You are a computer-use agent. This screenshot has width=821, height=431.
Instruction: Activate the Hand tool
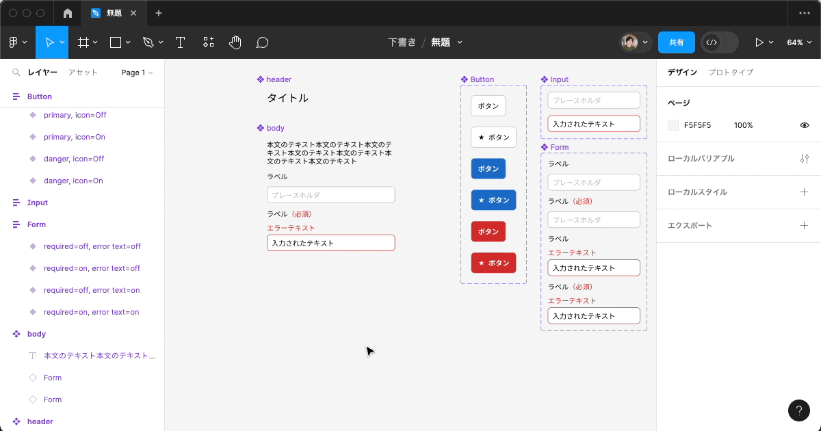[235, 42]
